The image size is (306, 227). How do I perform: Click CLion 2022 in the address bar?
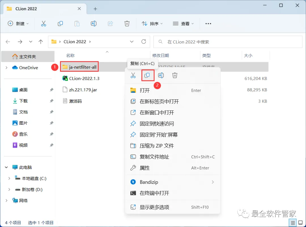pyautogui.click(x=75, y=42)
